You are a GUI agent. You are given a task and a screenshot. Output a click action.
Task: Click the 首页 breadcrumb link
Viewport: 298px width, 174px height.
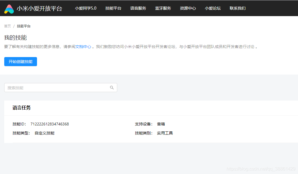point(8,26)
